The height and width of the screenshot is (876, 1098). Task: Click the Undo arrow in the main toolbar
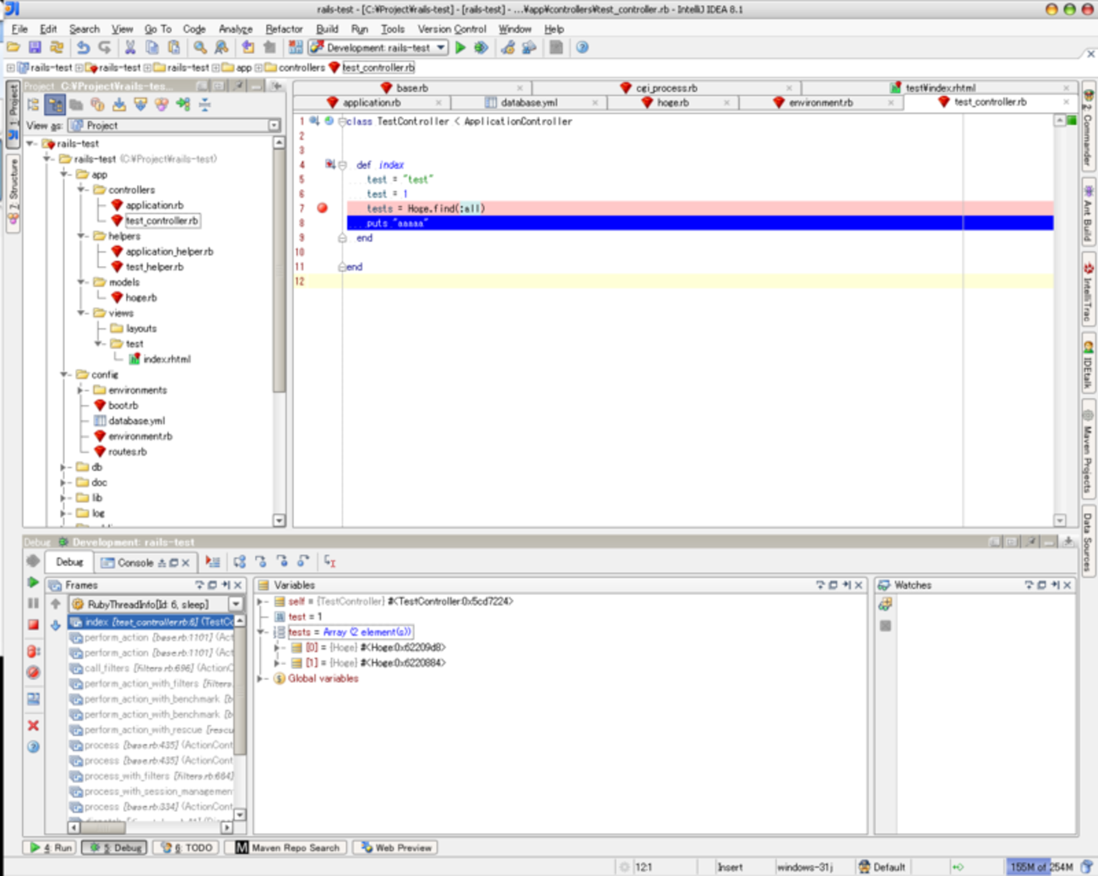(x=83, y=48)
